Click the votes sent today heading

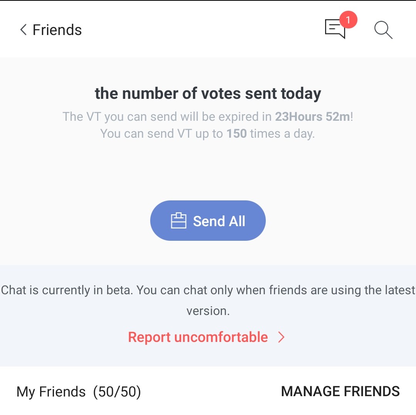point(208,93)
